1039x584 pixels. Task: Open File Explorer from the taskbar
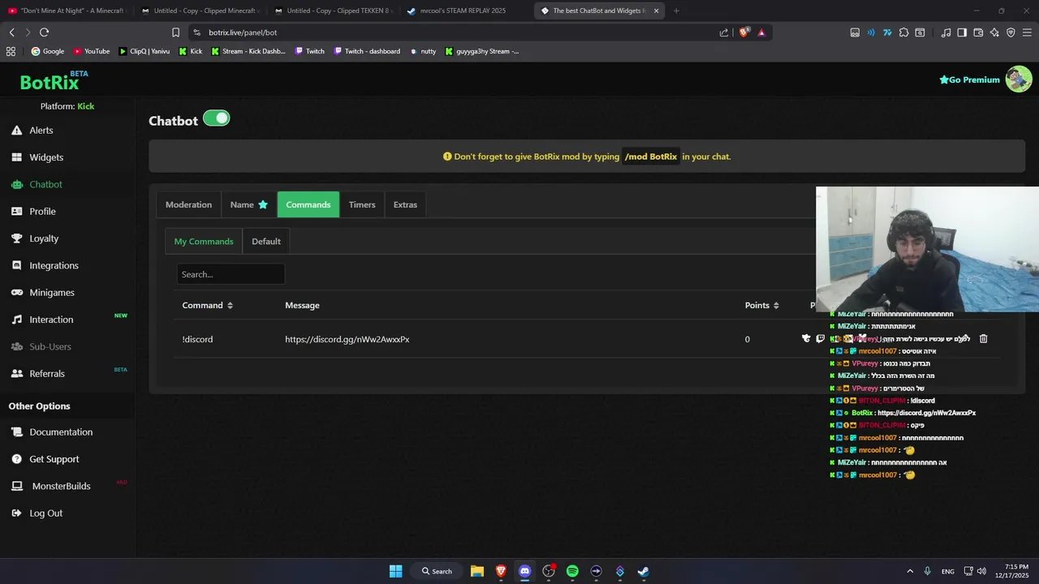[x=477, y=571]
